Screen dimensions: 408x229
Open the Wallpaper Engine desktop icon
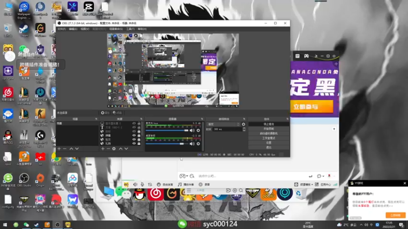[24, 10]
